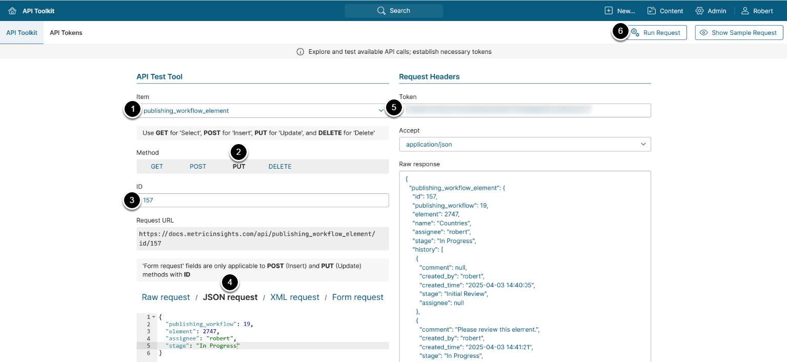Click the Admin gear icon
This screenshot has height=362, width=787.
click(x=699, y=11)
